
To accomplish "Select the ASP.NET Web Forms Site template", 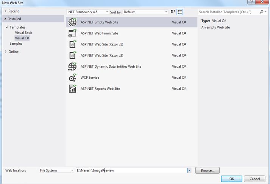I will tap(131, 33).
